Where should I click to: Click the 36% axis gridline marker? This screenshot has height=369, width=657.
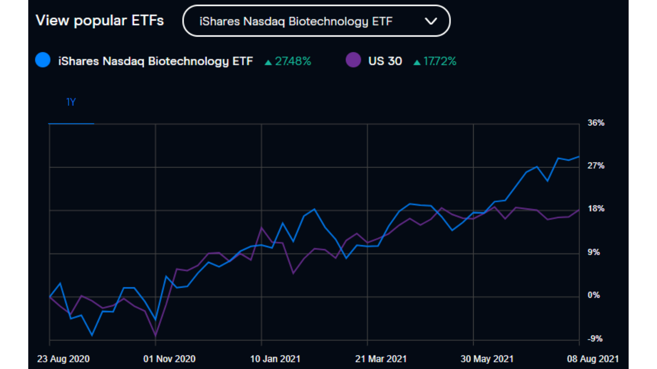tap(597, 123)
